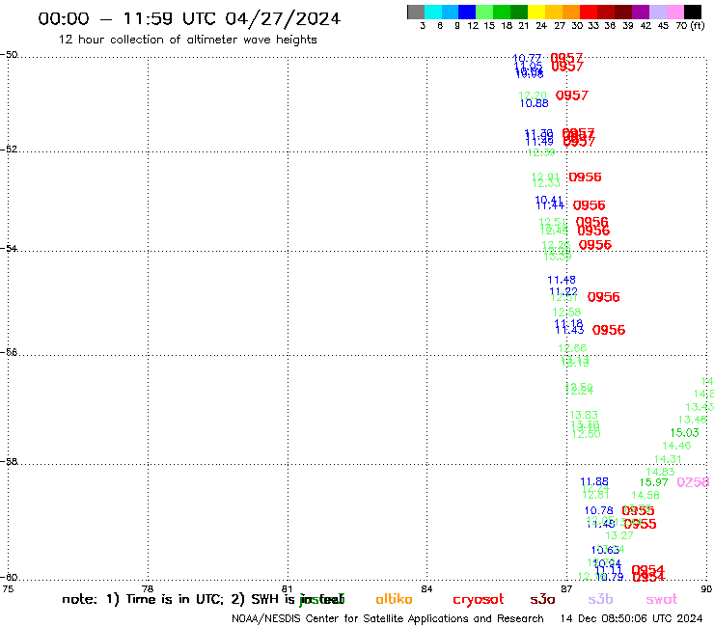Click the latitude axis label '-58'
714x627 pixels.
click(x=9, y=462)
